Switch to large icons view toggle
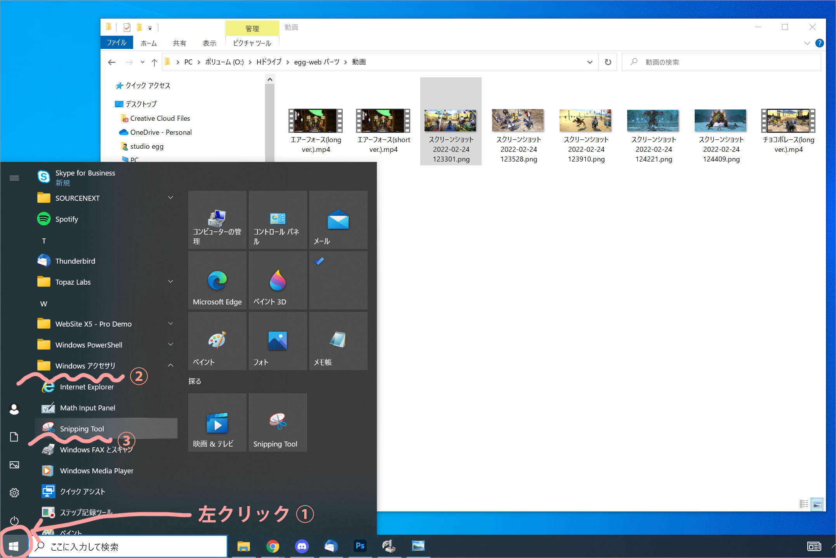The width and height of the screenshot is (836, 558). [817, 504]
